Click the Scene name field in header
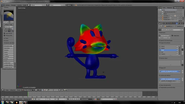This screenshot has height=104, width=185. coord(55,5)
